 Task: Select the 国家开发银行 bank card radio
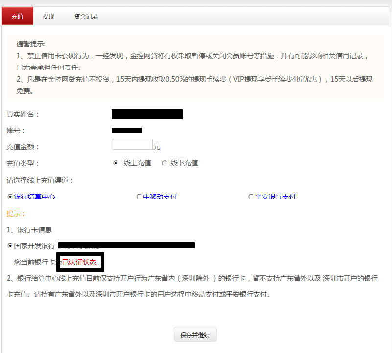(10, 246)
